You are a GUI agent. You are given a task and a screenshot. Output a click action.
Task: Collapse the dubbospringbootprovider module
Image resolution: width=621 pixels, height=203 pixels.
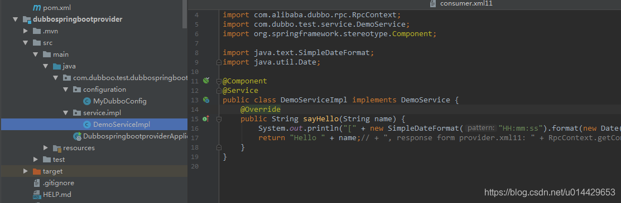[16, 19]
